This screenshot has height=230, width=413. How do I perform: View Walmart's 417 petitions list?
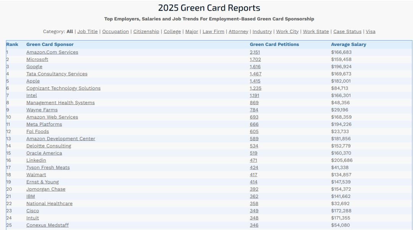pyautogui.click(x=254, y=175)
